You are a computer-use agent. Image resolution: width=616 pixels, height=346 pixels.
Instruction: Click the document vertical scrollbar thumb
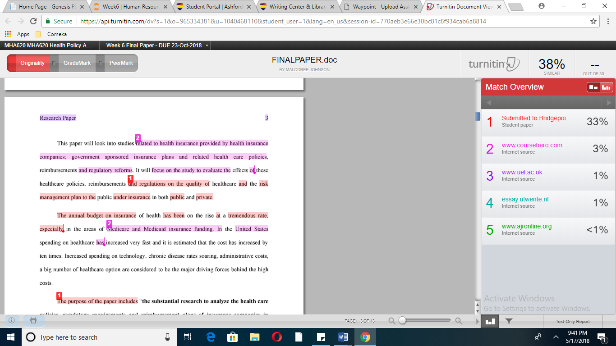click(x=478, y=116)
